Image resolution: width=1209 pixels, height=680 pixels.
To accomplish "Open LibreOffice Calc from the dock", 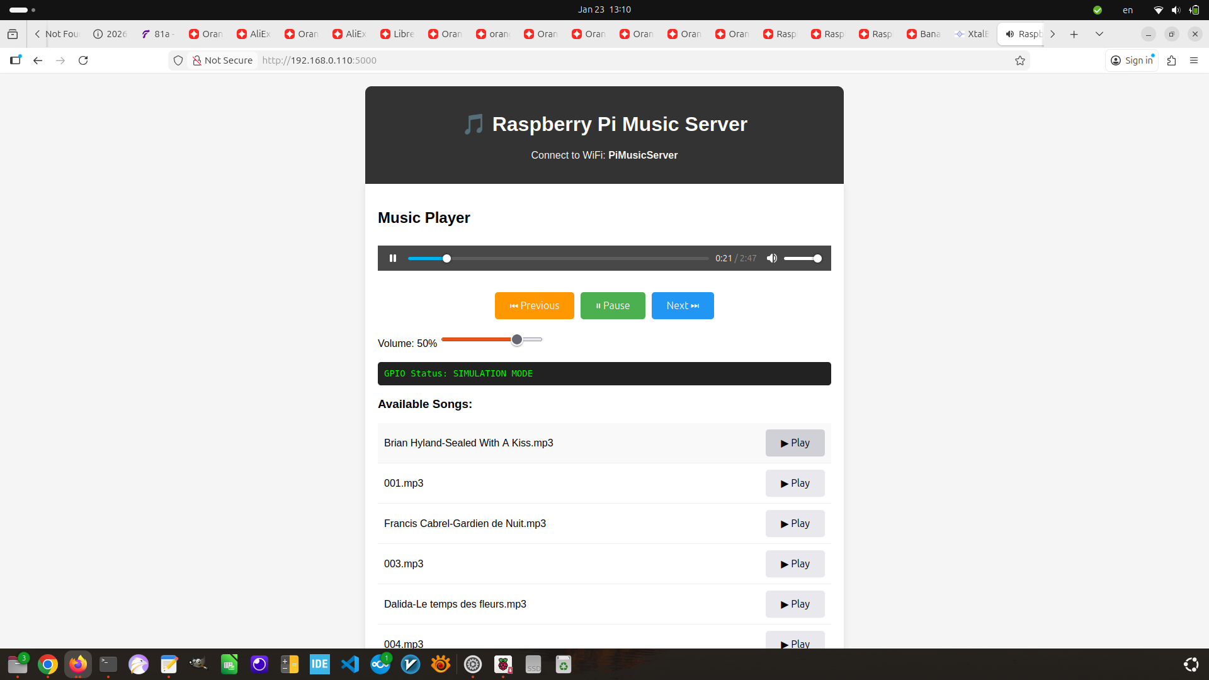I will coord(229,664).
